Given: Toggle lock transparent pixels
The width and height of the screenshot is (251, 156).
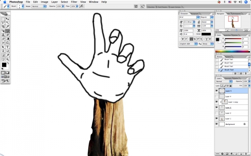Looking at the screenshot, I should (222, 86).
